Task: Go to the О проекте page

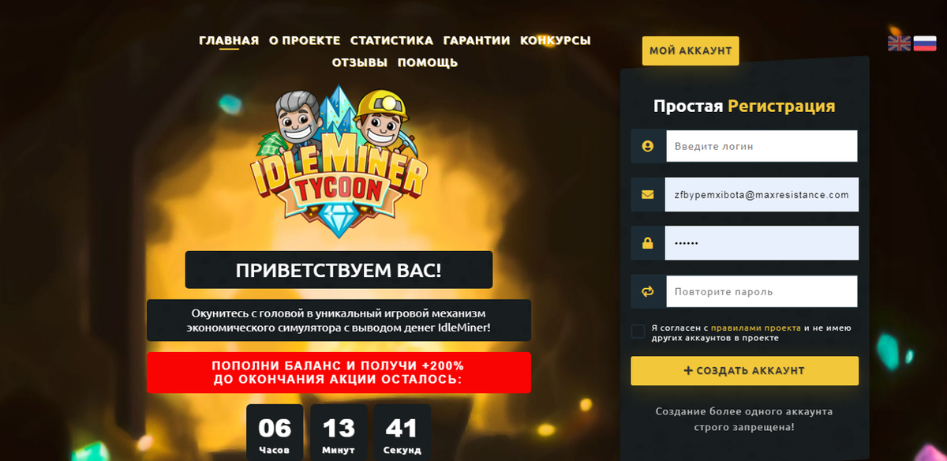Action: point(305,40)
